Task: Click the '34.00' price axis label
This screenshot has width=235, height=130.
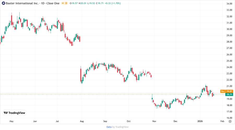Action: coord(229,4)
